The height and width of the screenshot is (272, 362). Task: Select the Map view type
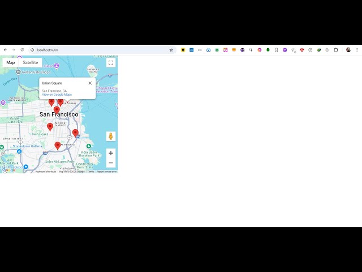pyautogui.click(x=11, y=62)
